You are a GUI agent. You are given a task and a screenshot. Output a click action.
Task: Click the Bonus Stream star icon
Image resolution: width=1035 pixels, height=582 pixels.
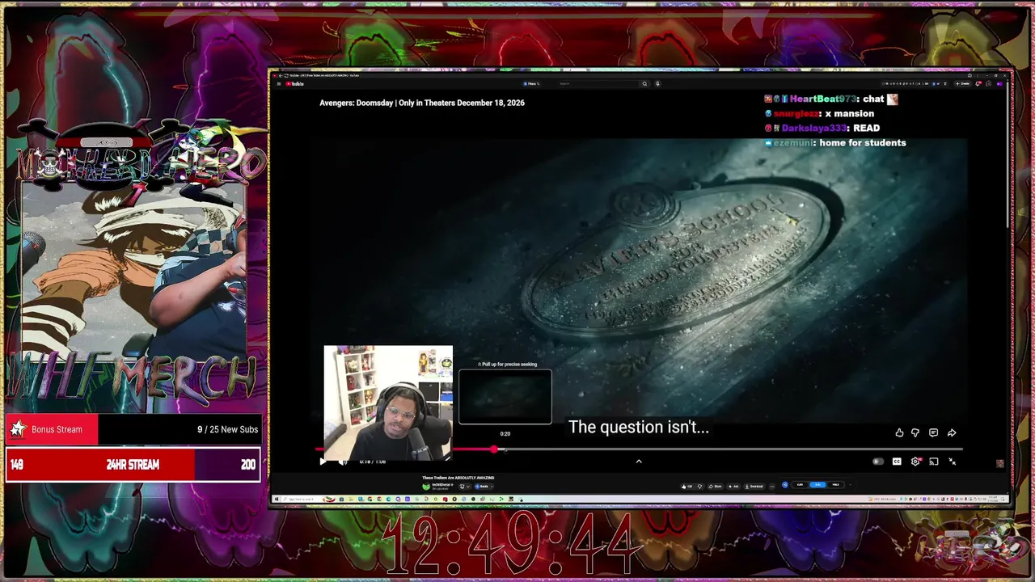point(18,429)
